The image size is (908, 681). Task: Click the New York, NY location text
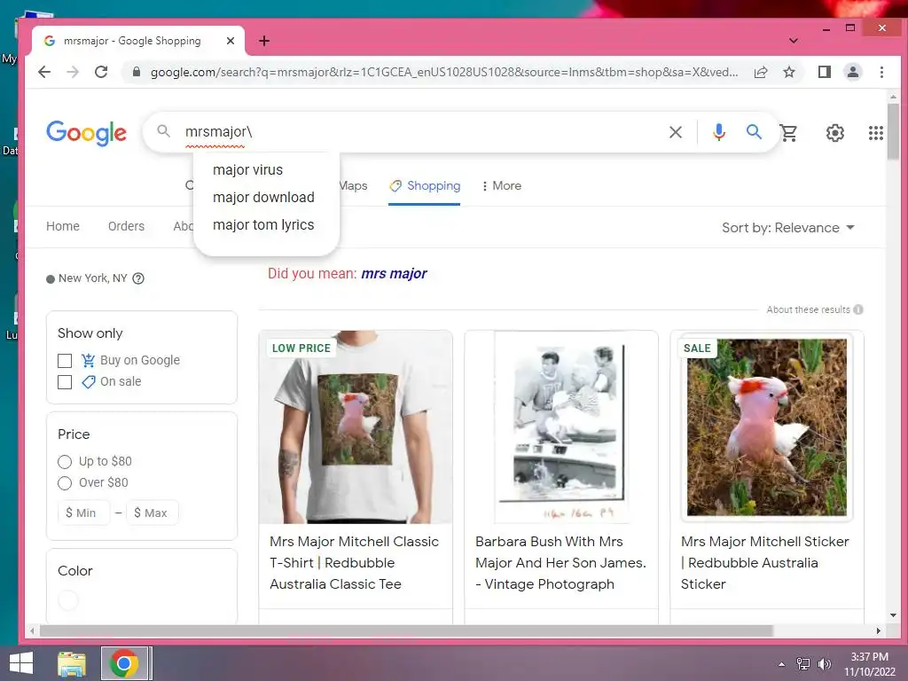tap(92, 278)
